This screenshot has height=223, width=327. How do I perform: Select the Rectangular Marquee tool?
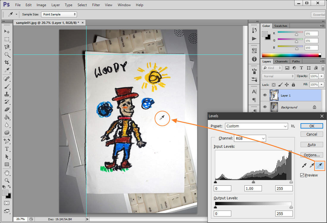(7, 39)
